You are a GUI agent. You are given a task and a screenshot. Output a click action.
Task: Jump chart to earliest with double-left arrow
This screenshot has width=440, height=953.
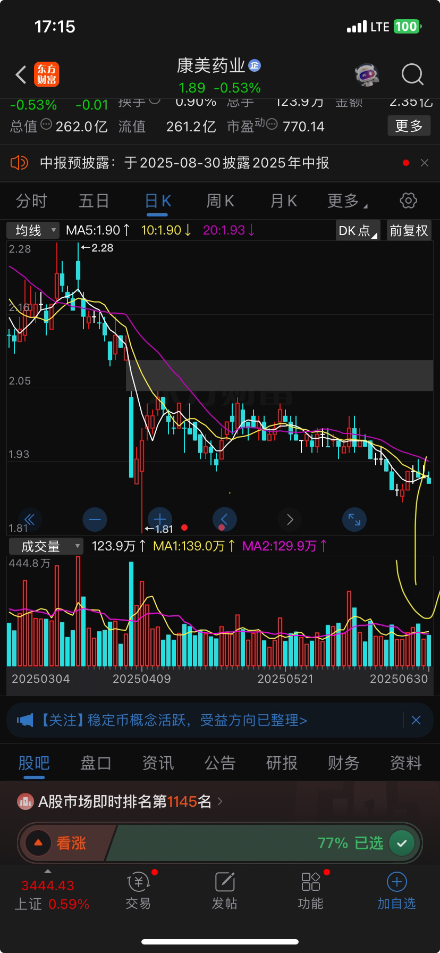pos(30,520)
